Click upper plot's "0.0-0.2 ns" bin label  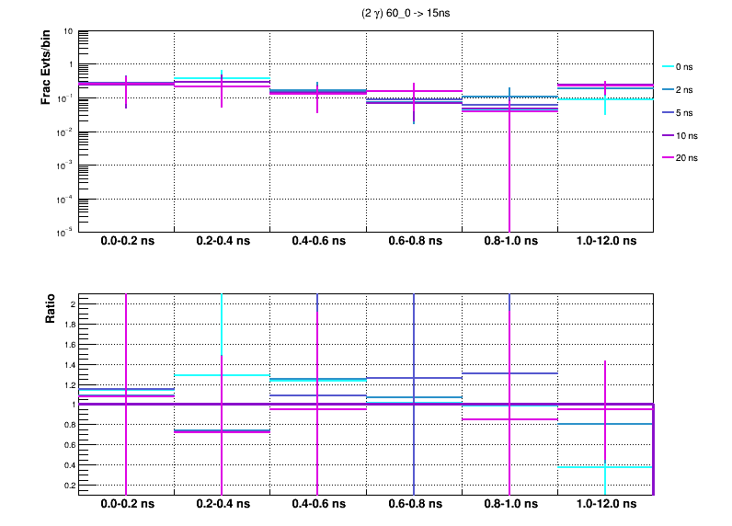126,241
